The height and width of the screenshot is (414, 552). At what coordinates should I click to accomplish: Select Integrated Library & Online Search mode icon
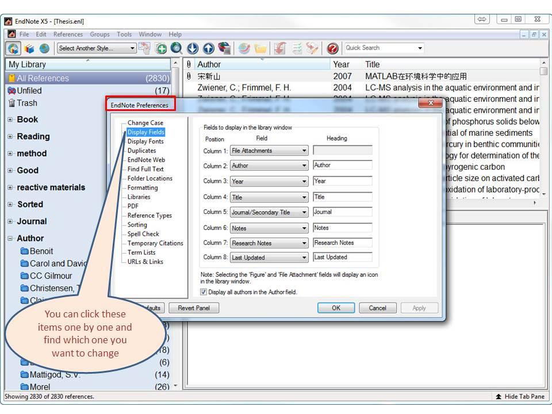click(13, 48)
